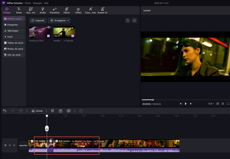Open the Médias tab

click(x=7, y=11)
